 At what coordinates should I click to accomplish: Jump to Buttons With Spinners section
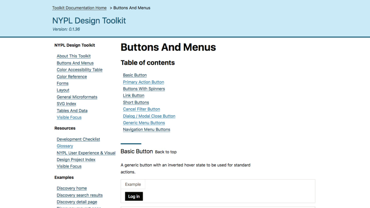point(144,89)
